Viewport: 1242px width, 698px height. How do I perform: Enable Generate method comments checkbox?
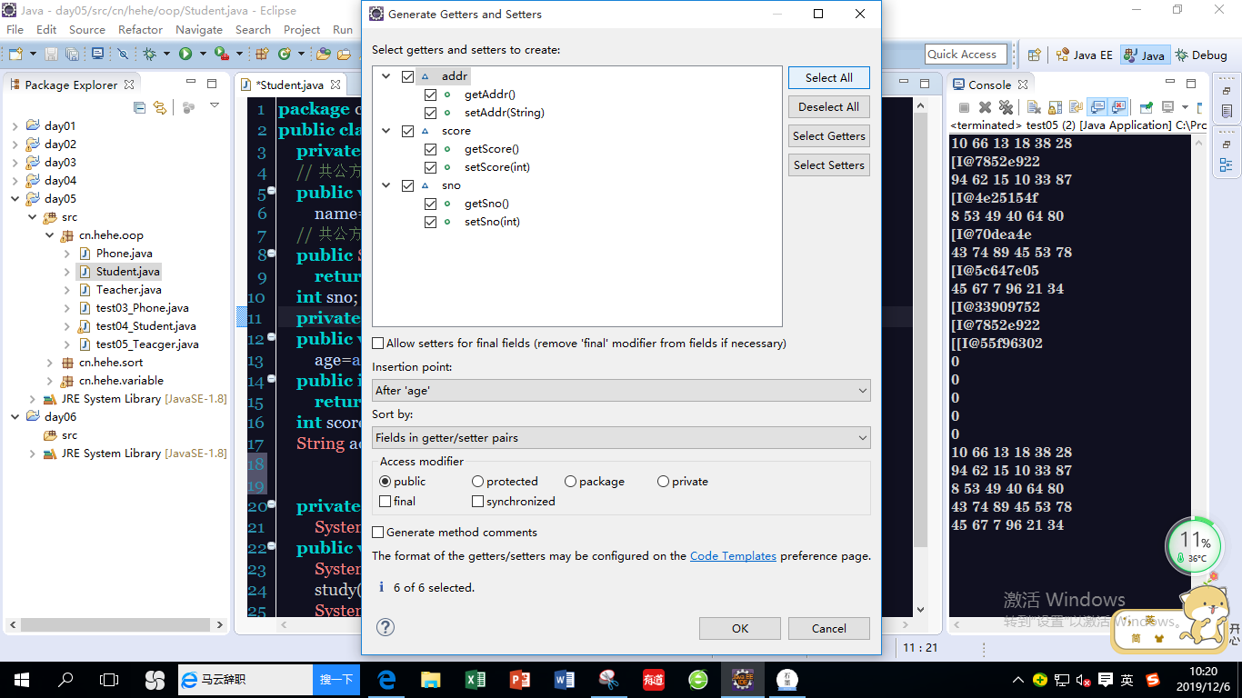(378, 533)
